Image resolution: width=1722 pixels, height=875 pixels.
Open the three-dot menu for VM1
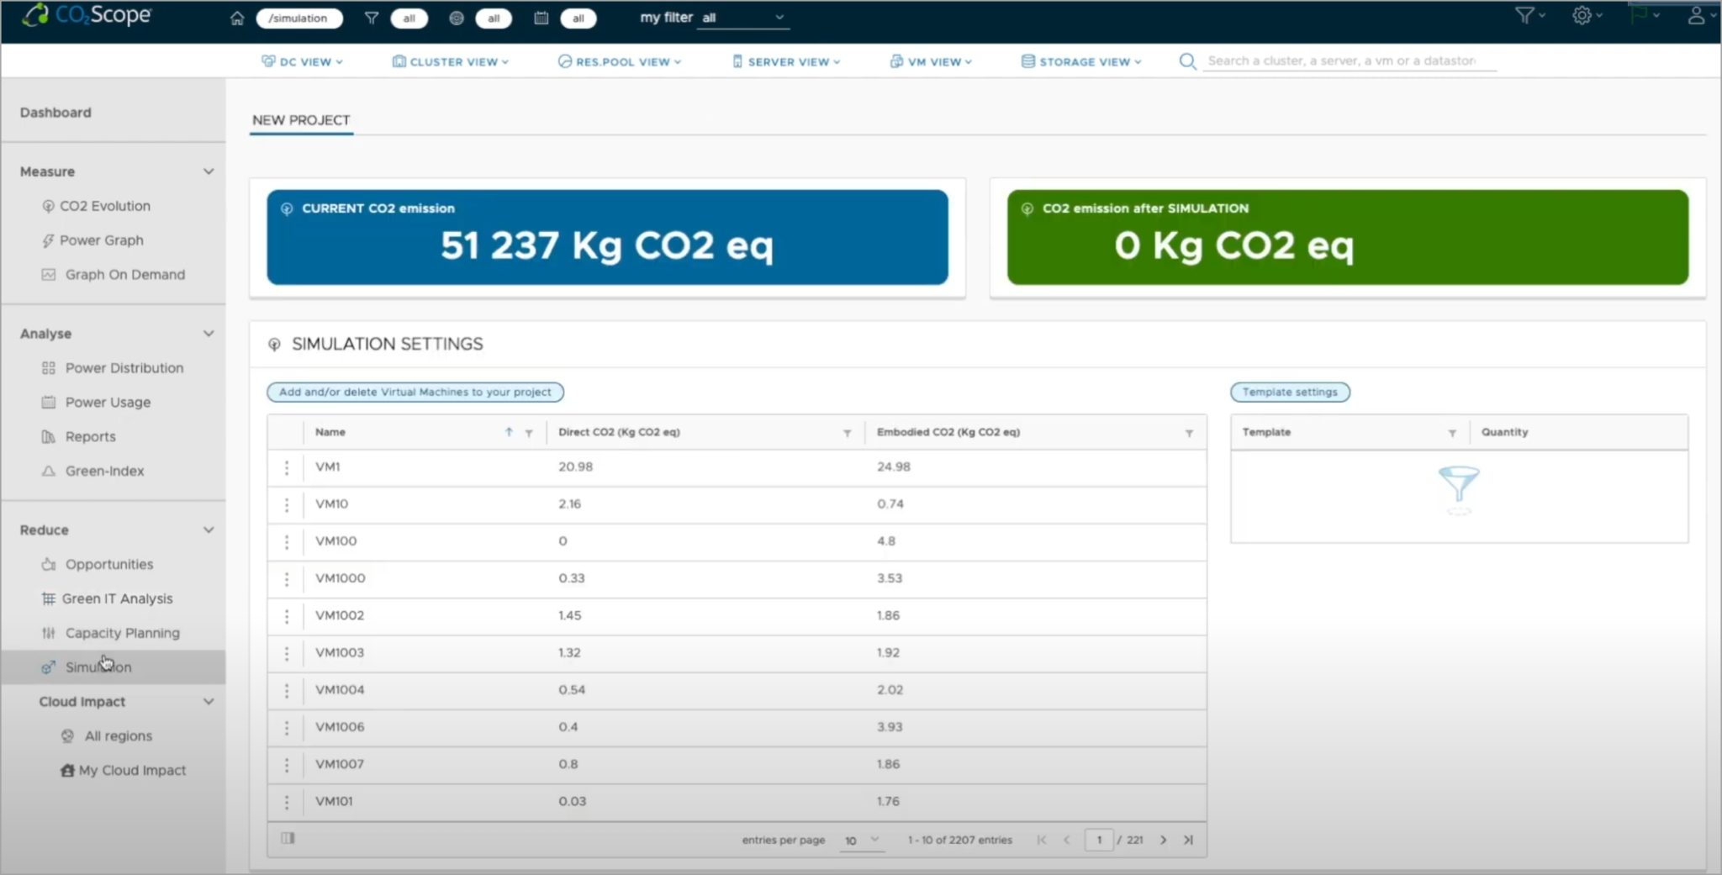[x=287, y=467]
